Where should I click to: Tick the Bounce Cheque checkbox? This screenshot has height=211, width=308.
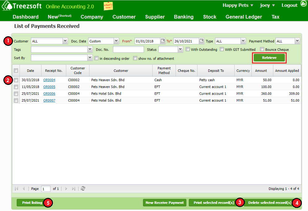point(262,49)
